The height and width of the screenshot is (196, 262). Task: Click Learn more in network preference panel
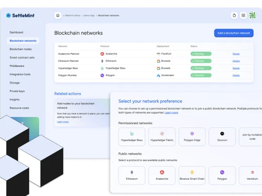[x=171, y=112]
